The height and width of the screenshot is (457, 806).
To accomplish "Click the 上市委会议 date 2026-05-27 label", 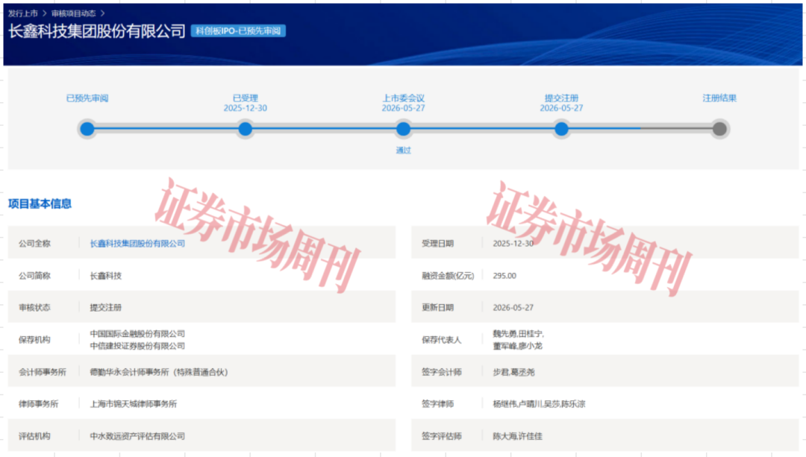I will pos(404,108).
